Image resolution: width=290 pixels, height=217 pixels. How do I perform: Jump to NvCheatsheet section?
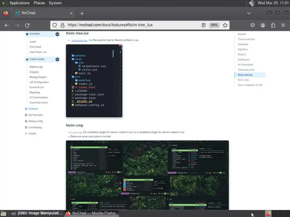pyautogui.click(x=245, y=65)
